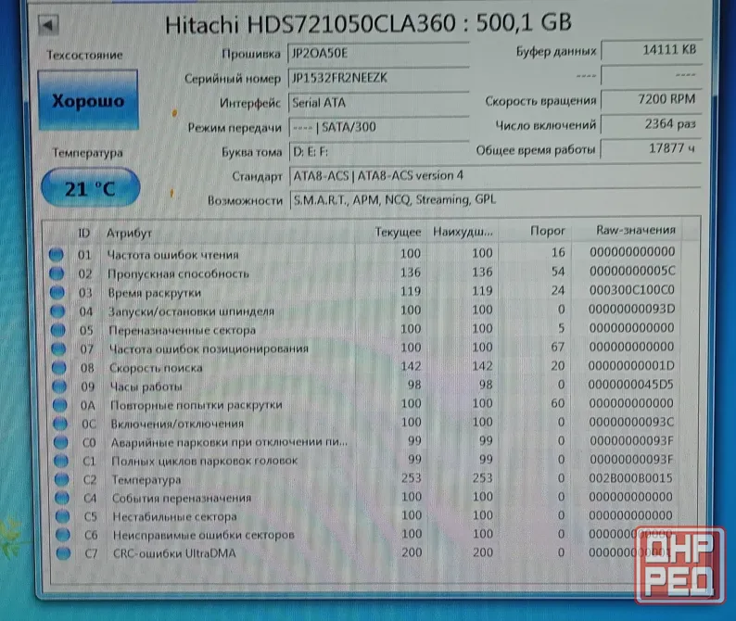Click raw value 00000000005C
Viewport: 736px width, 621px height.
pyautogui.click(x=632, y=271)
